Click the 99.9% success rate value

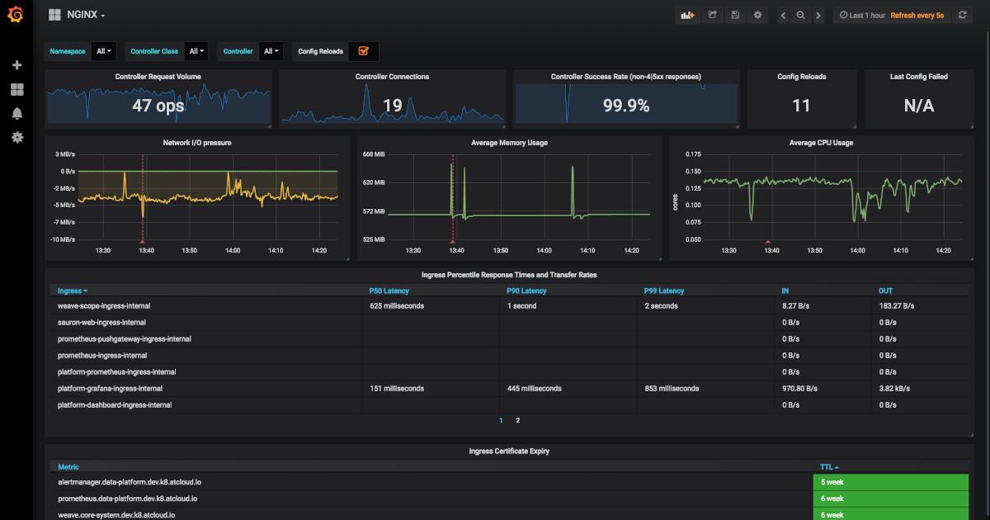[x=626, y=106]
